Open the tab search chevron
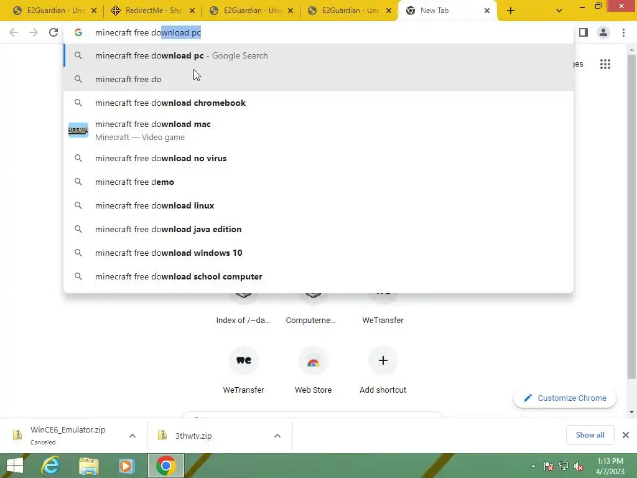Image resolution: width=637 pixels, height=478 pixels. click(x=559, y=11)
